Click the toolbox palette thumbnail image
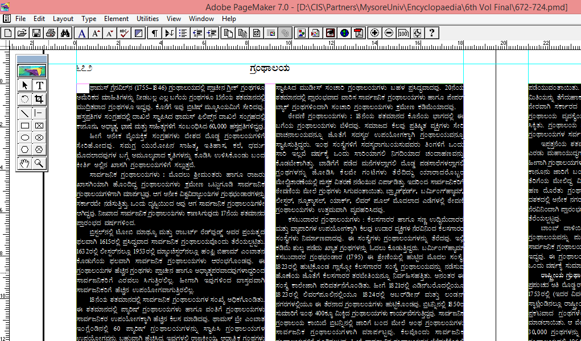 31,69
